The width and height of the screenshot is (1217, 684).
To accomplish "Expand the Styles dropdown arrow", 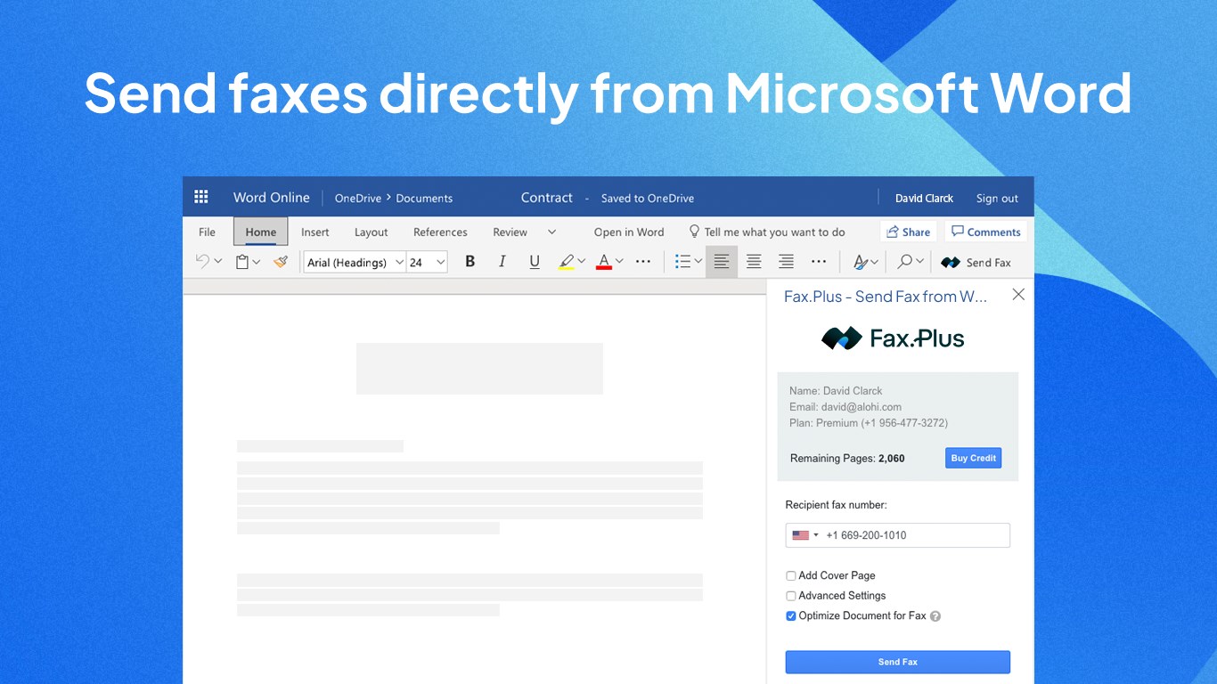I will point(875,262).
